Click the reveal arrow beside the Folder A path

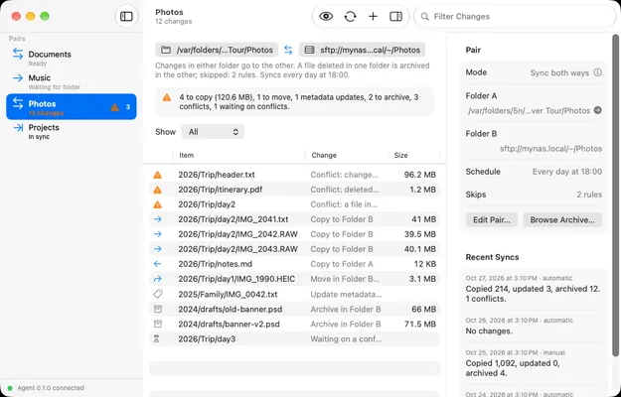(x=597, y=110)
